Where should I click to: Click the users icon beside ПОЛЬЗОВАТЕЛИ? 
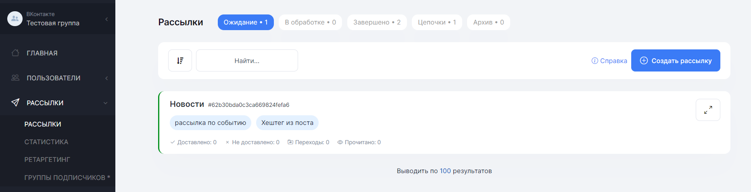point(15,78)
